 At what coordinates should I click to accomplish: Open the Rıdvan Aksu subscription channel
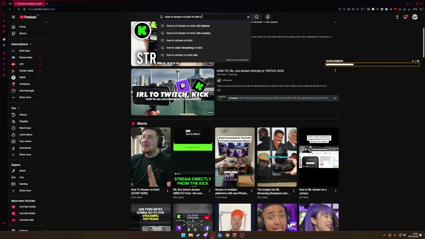(x=26, y=57)
